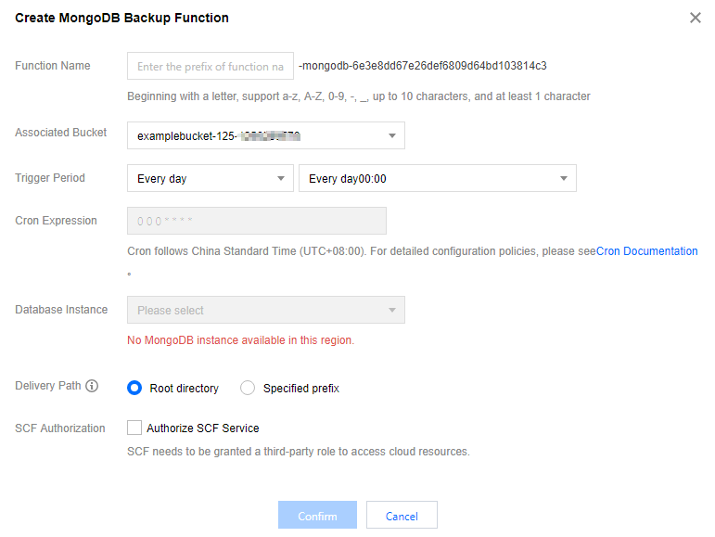Check the Authorize SCF Service checkbox
Screen dimensions: 715x537
134,428
